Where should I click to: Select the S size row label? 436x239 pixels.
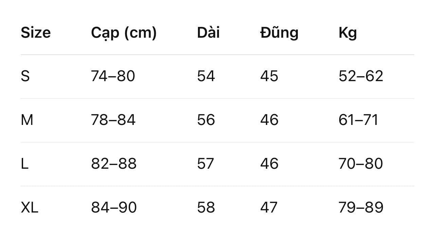coord(25,76)
